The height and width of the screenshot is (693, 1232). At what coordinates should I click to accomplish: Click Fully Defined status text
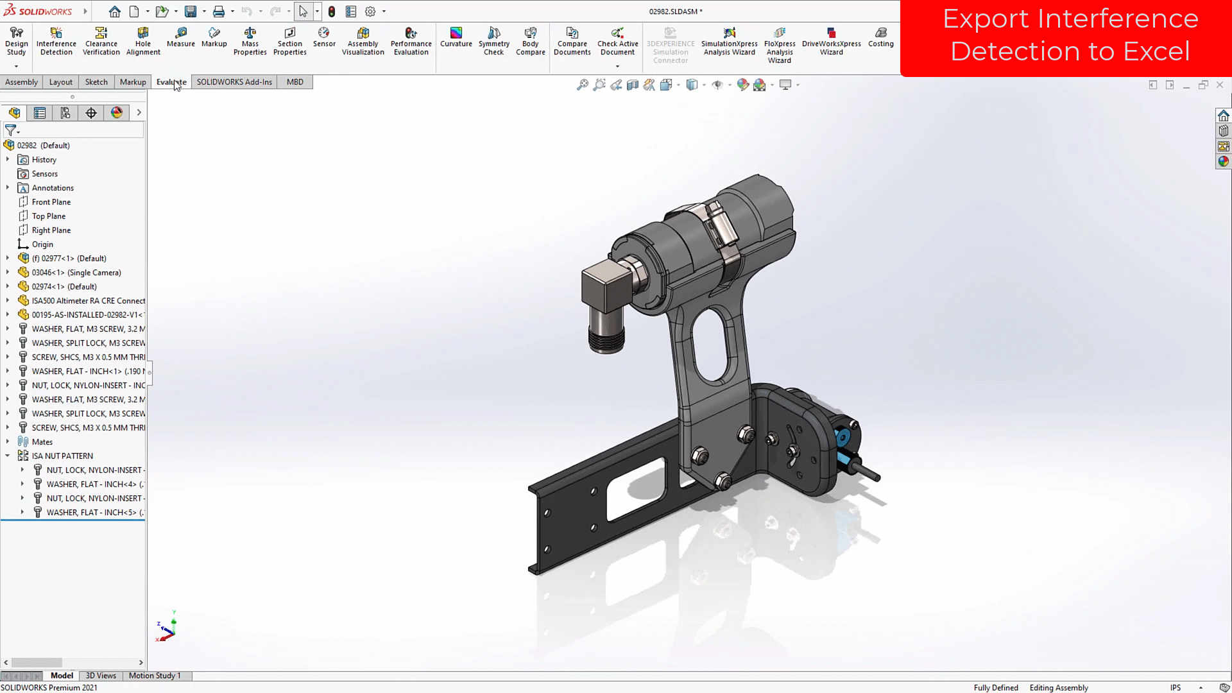pos(996,688)
